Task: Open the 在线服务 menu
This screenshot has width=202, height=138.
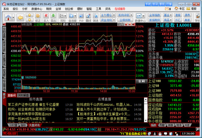Action: pos(120,9)
